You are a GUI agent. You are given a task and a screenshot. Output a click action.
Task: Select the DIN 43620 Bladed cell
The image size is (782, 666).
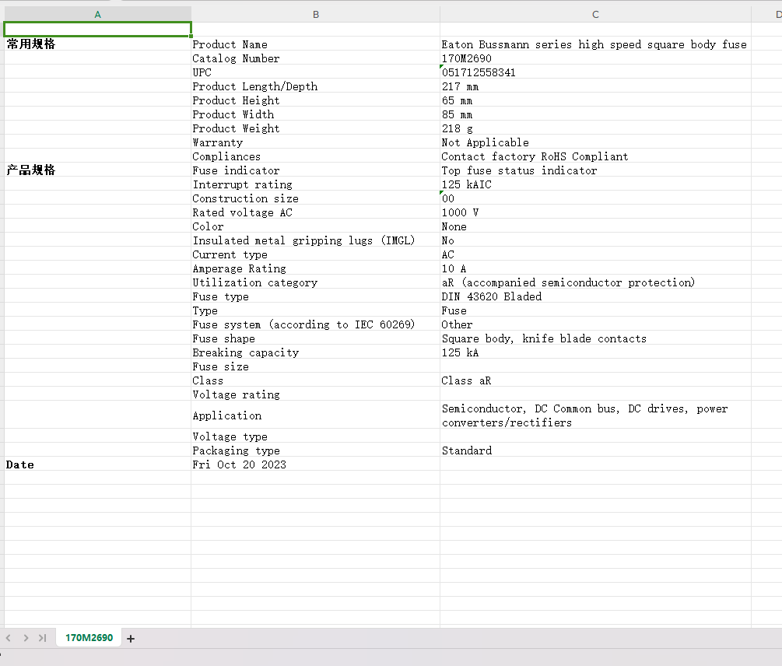[x=595, y=296]
